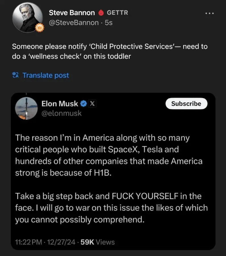
Task: Click the Elon Musk display name
Action: (60, 104)
